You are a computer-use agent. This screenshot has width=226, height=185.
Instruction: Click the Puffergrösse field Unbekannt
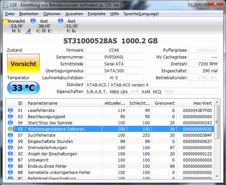[204, 50]
